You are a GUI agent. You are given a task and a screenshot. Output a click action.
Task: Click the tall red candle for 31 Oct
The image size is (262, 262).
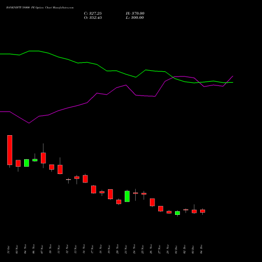point(10,150)
